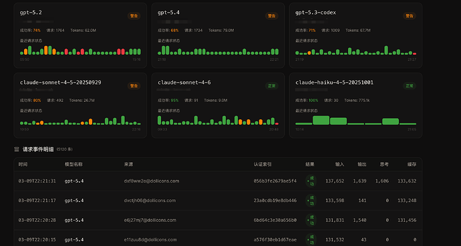Click auth index 23a0cdb19e8db446
Image resolution: width=461 pixels, height=246 pixels.
click(275, 201)
